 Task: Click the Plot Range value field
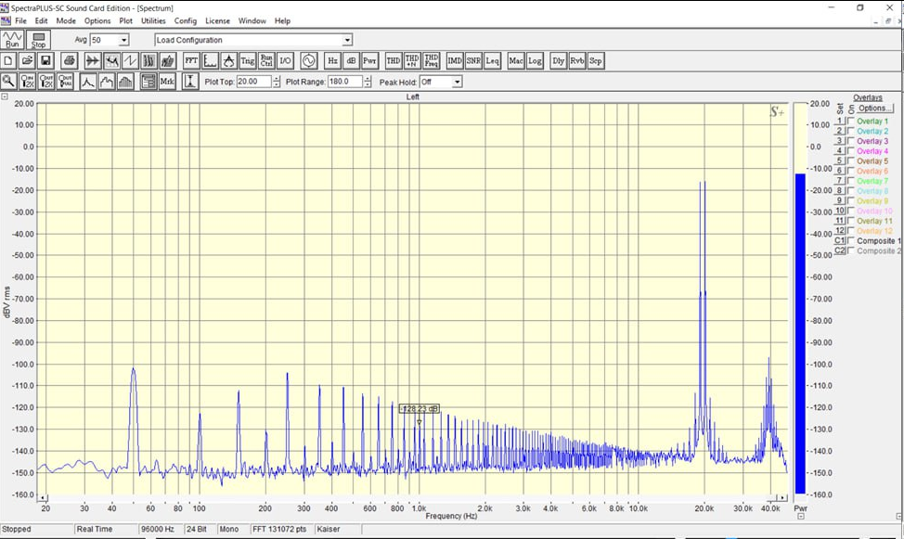345,82
